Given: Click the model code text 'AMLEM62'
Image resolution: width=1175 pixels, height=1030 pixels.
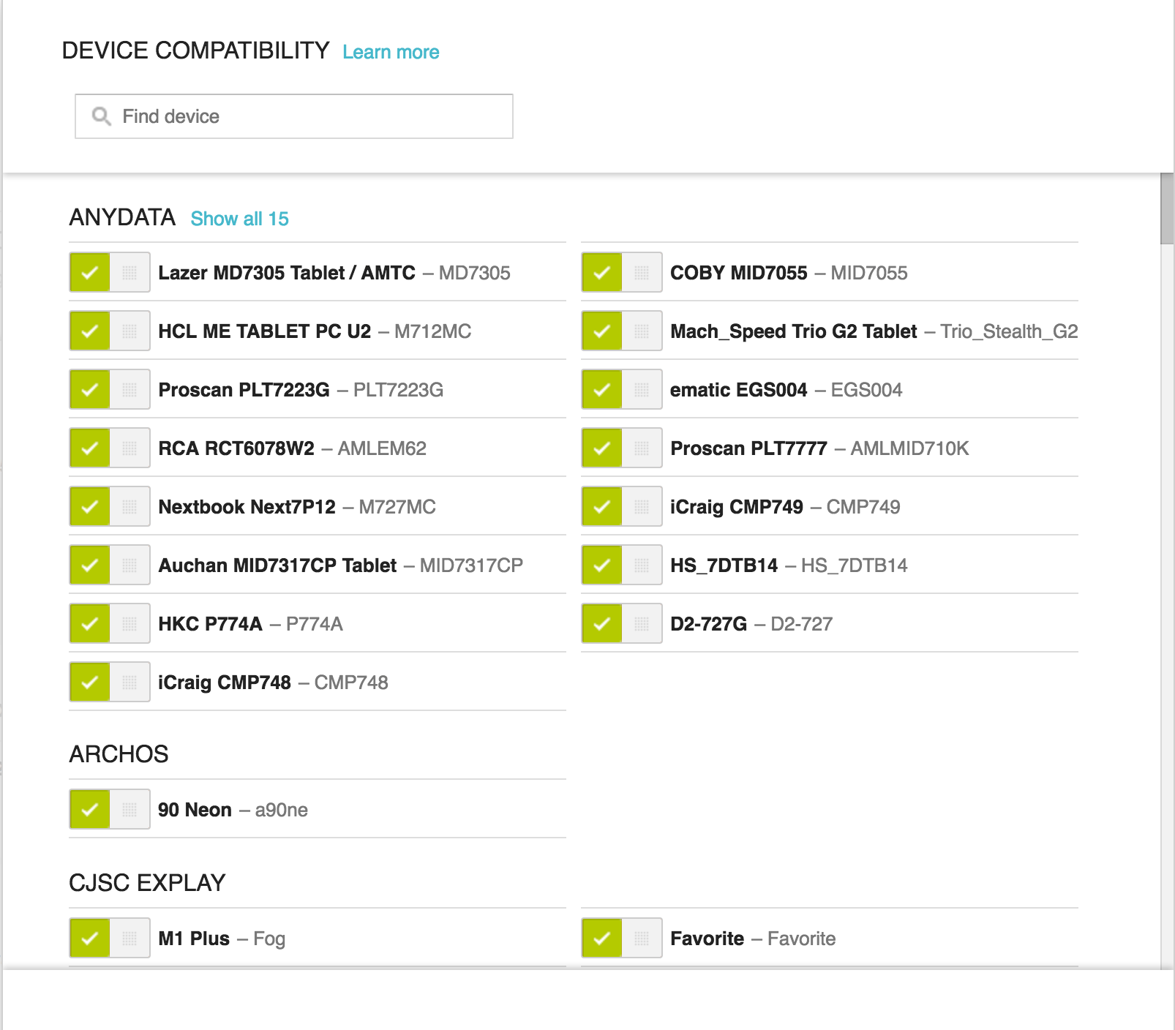Looking at the screenshot, I should coord(382,448).
